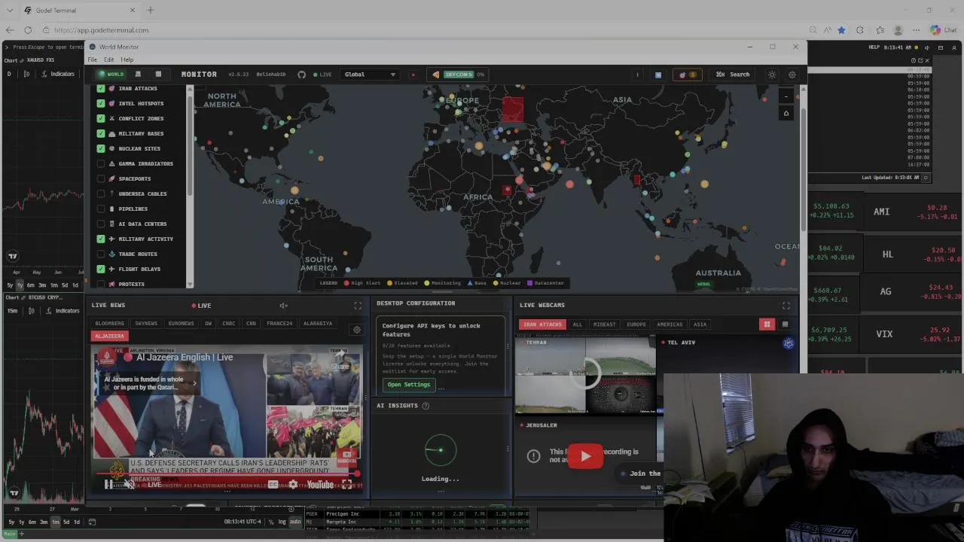This screenshot has width=964, height=542.
Task: Click the Open Settings button
Action: (x=409, y=385)
